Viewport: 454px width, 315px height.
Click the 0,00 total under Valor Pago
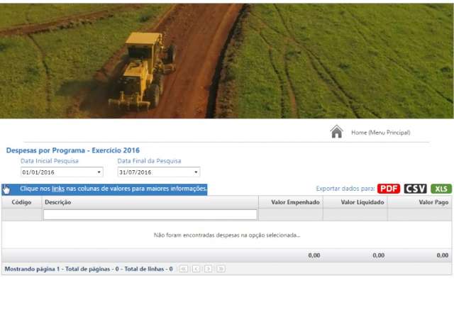443,255
